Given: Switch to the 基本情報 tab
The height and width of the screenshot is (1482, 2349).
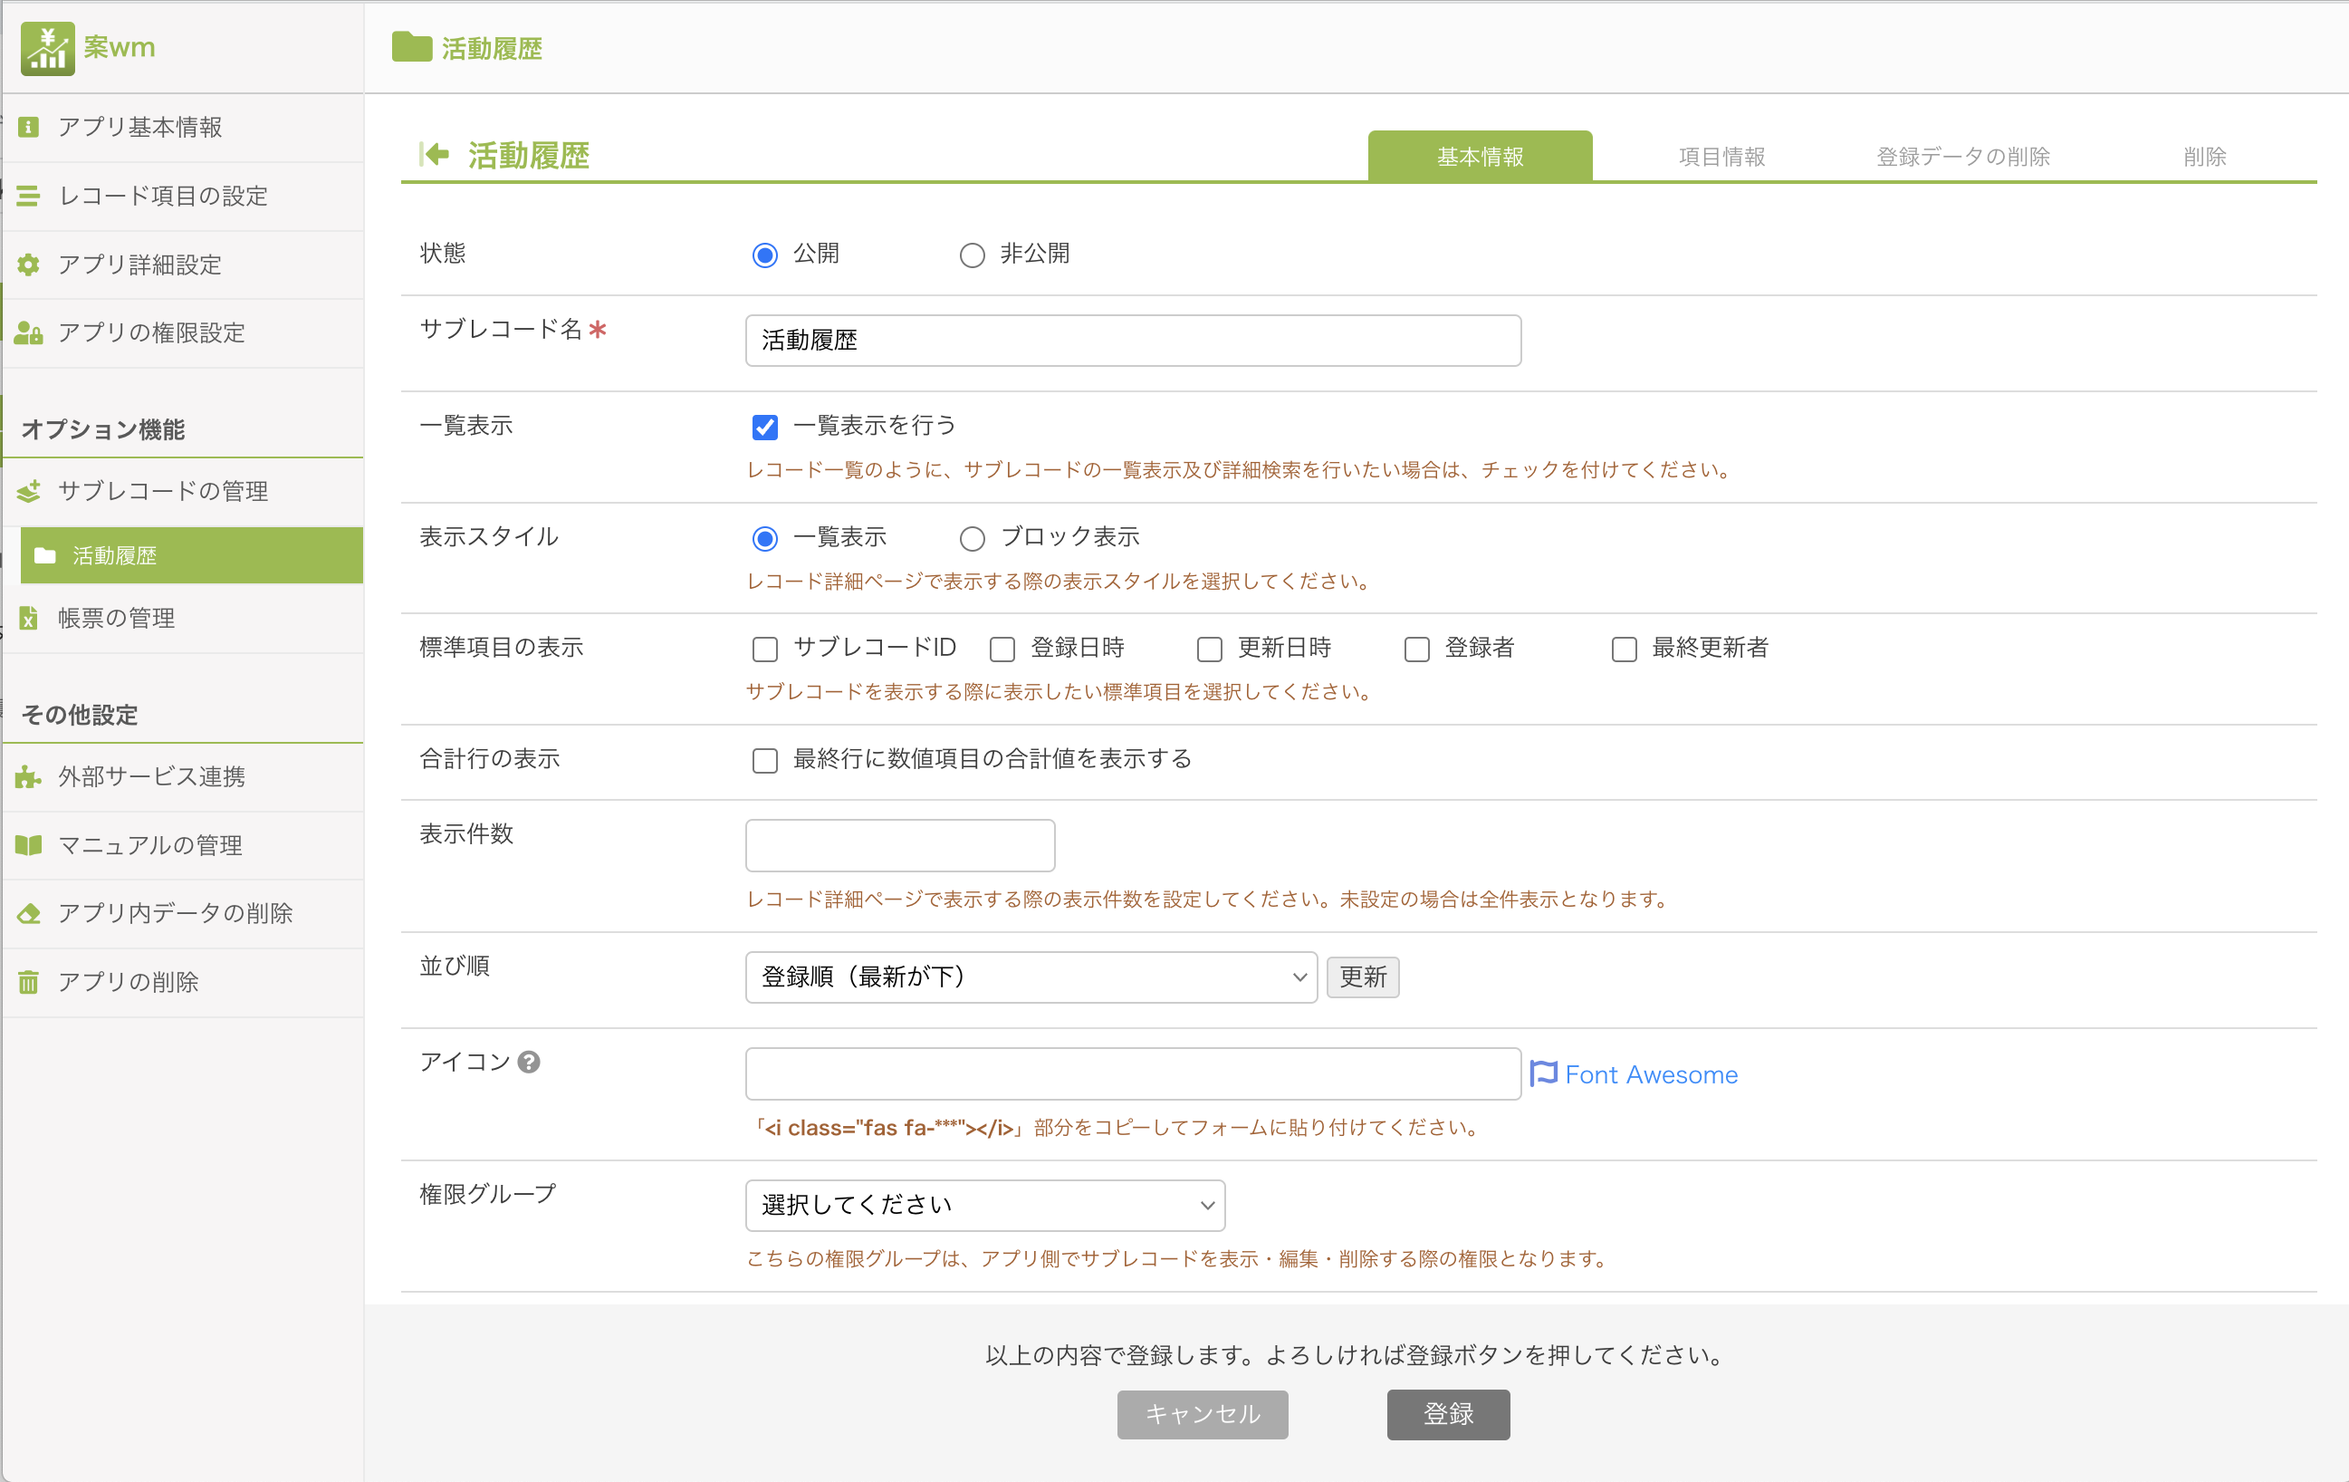Looking at the screenshot, I should coord(1480,156).
